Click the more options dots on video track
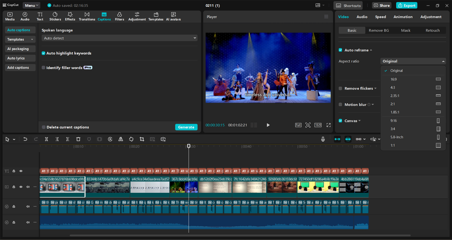The width and height of the screenshot is (452, 240). pos(35,187)
